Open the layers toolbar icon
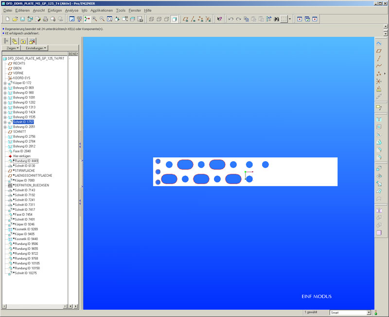The width and height of the screenshot is (389, 317). 132,19
